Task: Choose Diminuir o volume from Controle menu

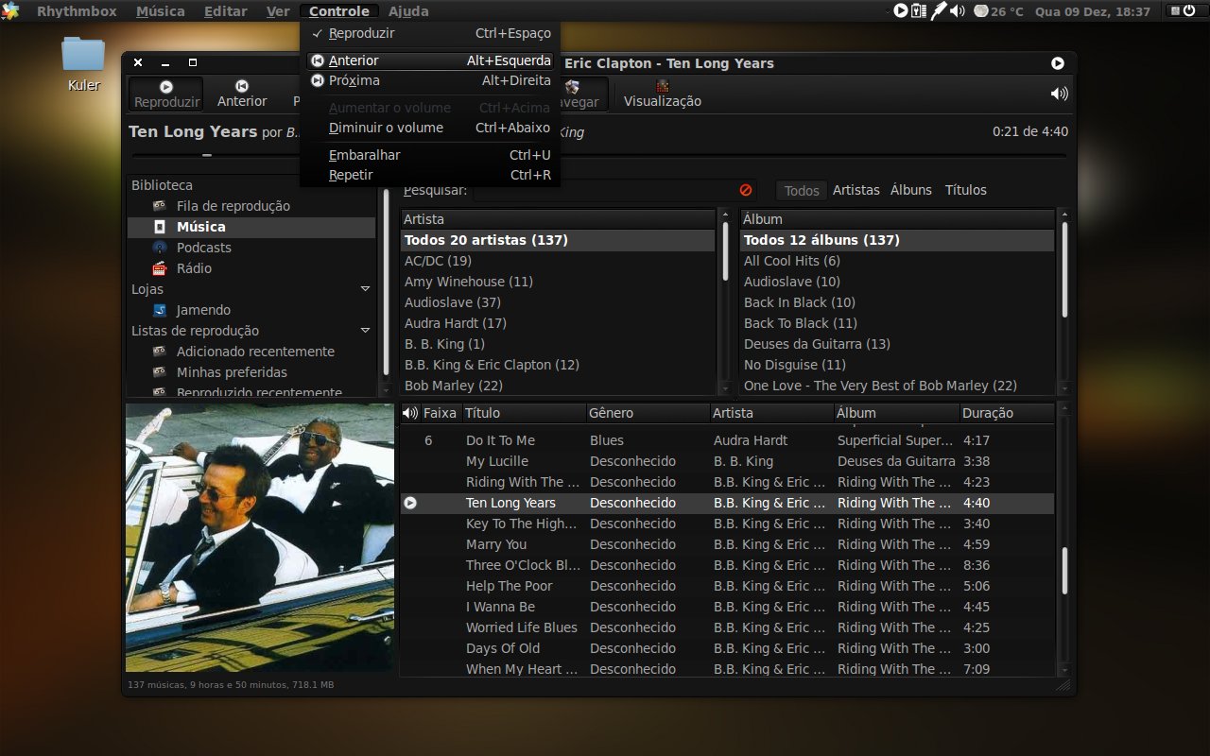Action: 430,128
